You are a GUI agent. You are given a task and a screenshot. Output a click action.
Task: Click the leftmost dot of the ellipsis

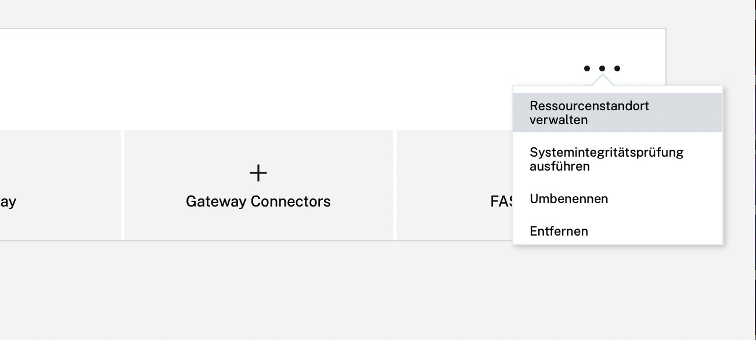pos(587,68)
